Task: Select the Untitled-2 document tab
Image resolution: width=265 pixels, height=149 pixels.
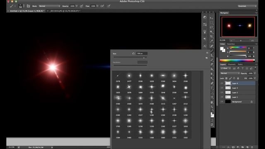Action: tap(27, 11)
